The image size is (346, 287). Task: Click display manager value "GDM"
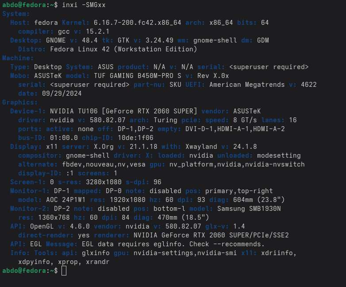(x=263, y=40)
